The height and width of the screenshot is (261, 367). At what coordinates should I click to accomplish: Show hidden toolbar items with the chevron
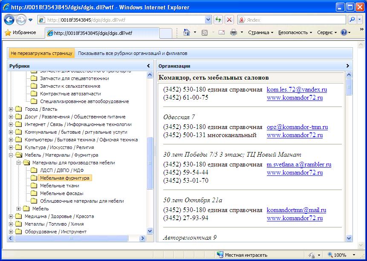coord(361,29)
